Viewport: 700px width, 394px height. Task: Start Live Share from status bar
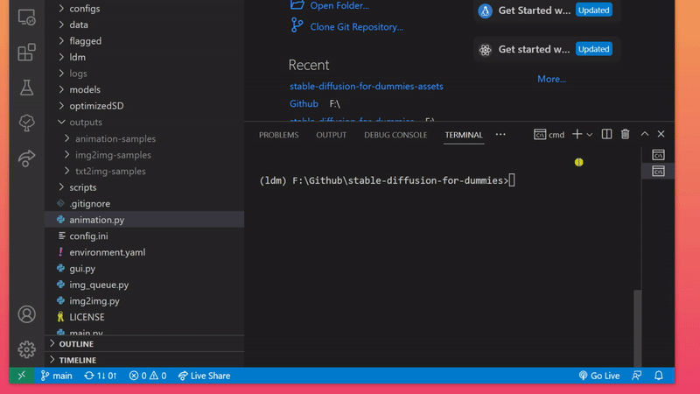point(205,376)
